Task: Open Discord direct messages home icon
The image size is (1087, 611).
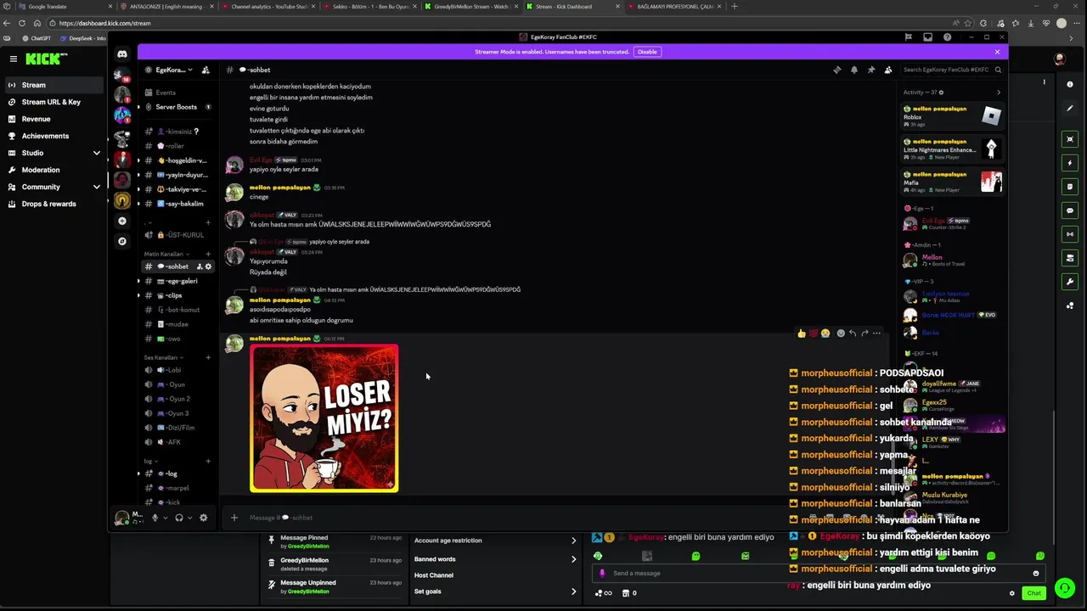Action: click(122, 54)
